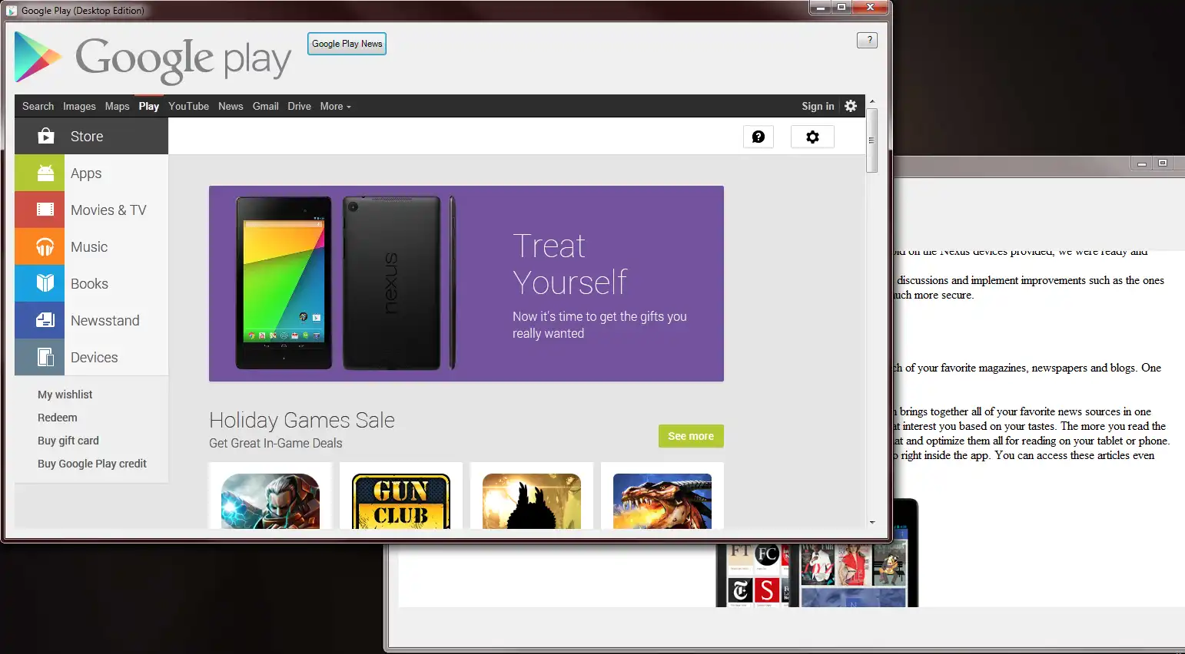Viewport: 1185px width, 654px height.
Task: Open the Treat Yourself Nexus banner
Action: tap(466, 283)
